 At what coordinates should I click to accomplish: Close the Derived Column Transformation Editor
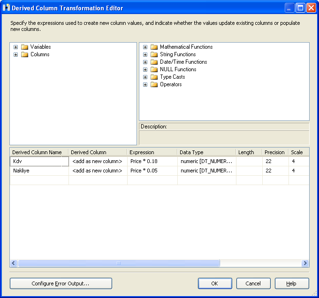click(x=311, y=8)
